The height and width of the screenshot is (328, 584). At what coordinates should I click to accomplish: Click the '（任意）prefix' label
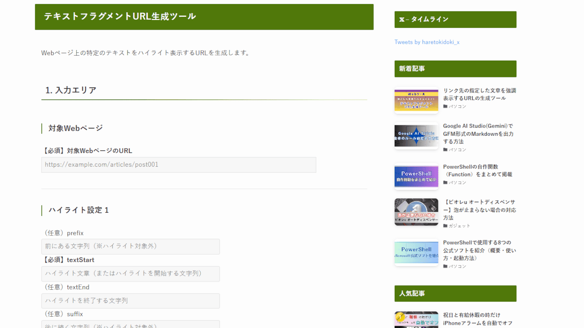tap(63, 233)
